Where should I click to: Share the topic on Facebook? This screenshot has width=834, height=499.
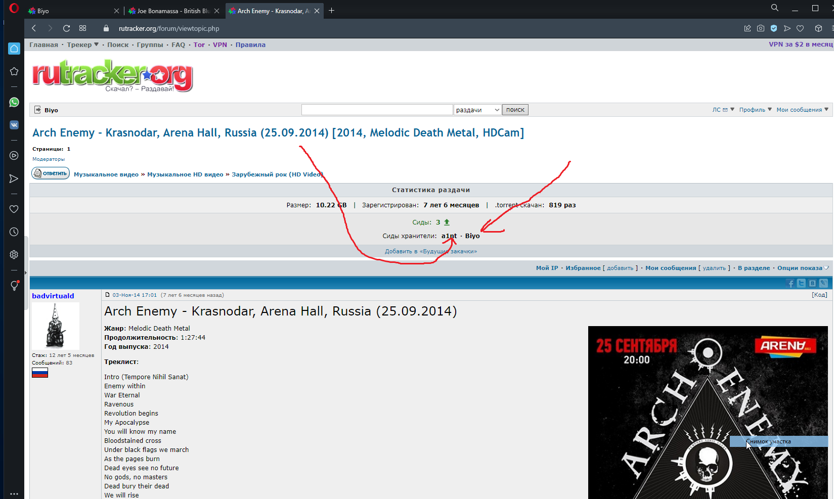pyautogui.click(x=791, y=284)
